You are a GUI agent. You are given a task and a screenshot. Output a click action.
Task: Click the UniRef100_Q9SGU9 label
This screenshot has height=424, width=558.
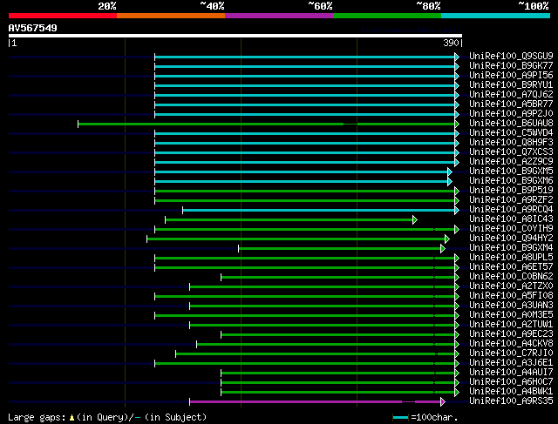pyautogui.click(x=511, y=56)
